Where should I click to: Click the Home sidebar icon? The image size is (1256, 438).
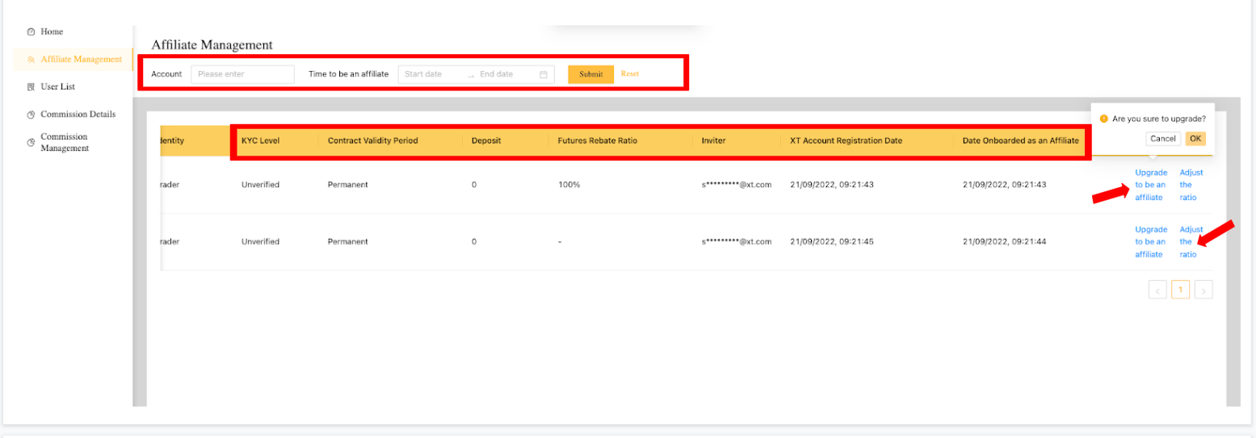click(31, 32)
